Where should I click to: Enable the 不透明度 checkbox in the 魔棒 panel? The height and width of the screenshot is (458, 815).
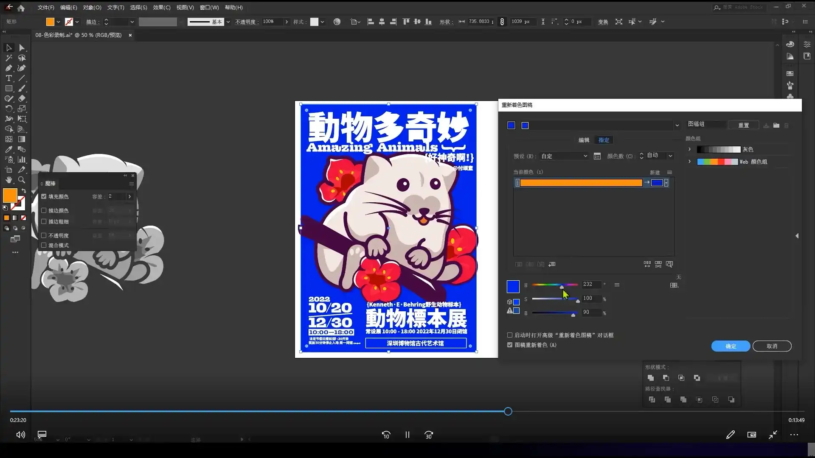point(44,235)
